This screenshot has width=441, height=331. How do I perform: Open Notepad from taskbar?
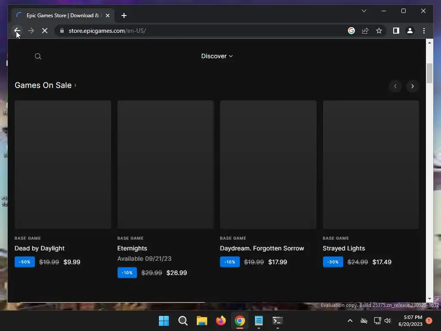(258, 321)
